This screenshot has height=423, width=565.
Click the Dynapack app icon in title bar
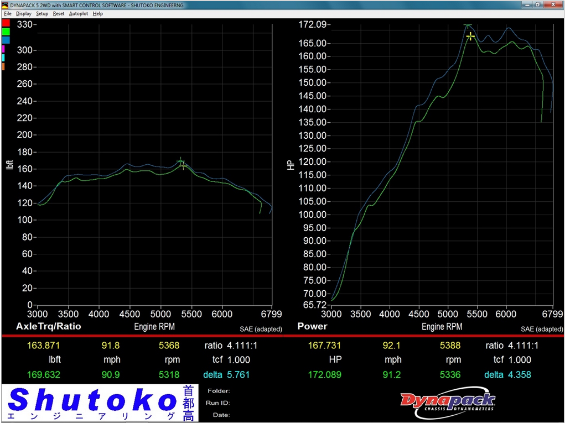point(5,5)
